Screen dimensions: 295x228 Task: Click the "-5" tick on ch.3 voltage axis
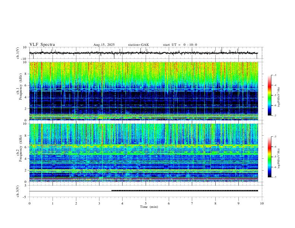pos(25,197)
